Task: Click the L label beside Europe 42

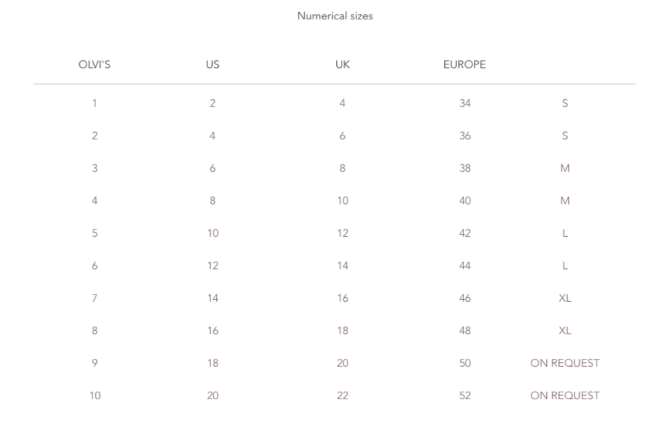Action: [x=565, y=233]
